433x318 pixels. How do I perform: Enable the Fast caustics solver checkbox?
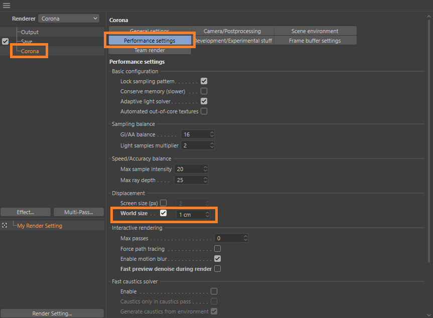coord(214,291)
